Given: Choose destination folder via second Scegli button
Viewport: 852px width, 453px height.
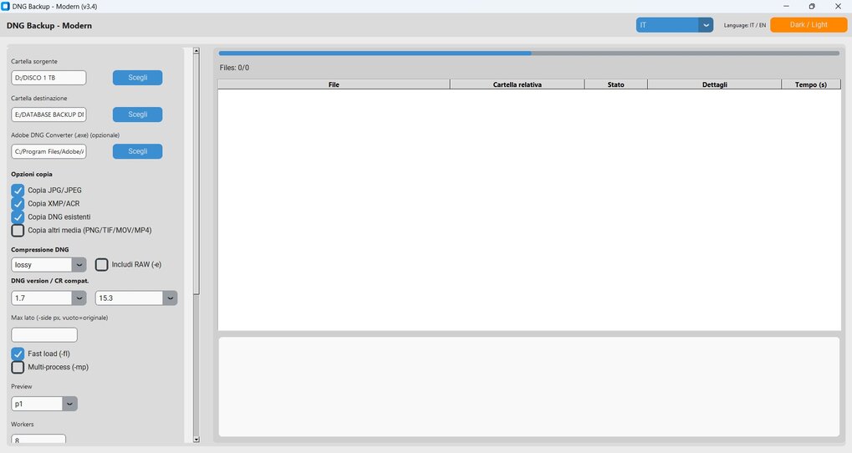Looking at the screenshot, I should pyautogui.click(x=137, y=115).
